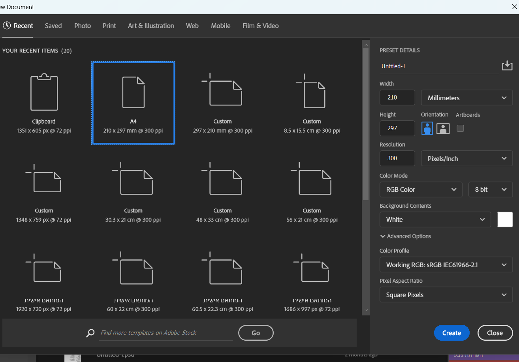Open the RGB Color mode dropdown
This screenshot has width=519, height=362.
421,189
